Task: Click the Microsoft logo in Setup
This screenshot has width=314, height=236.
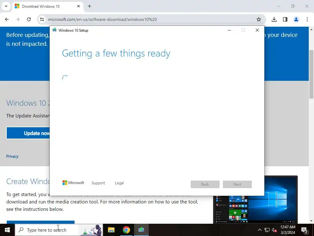Action: pyautogui.click(x=73, y=183)
